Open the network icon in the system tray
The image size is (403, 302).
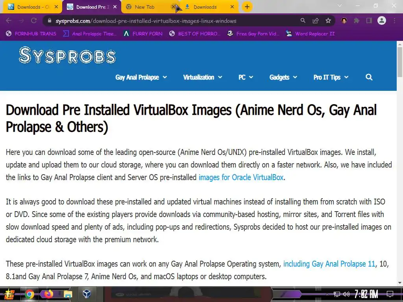tap(337, 294)
